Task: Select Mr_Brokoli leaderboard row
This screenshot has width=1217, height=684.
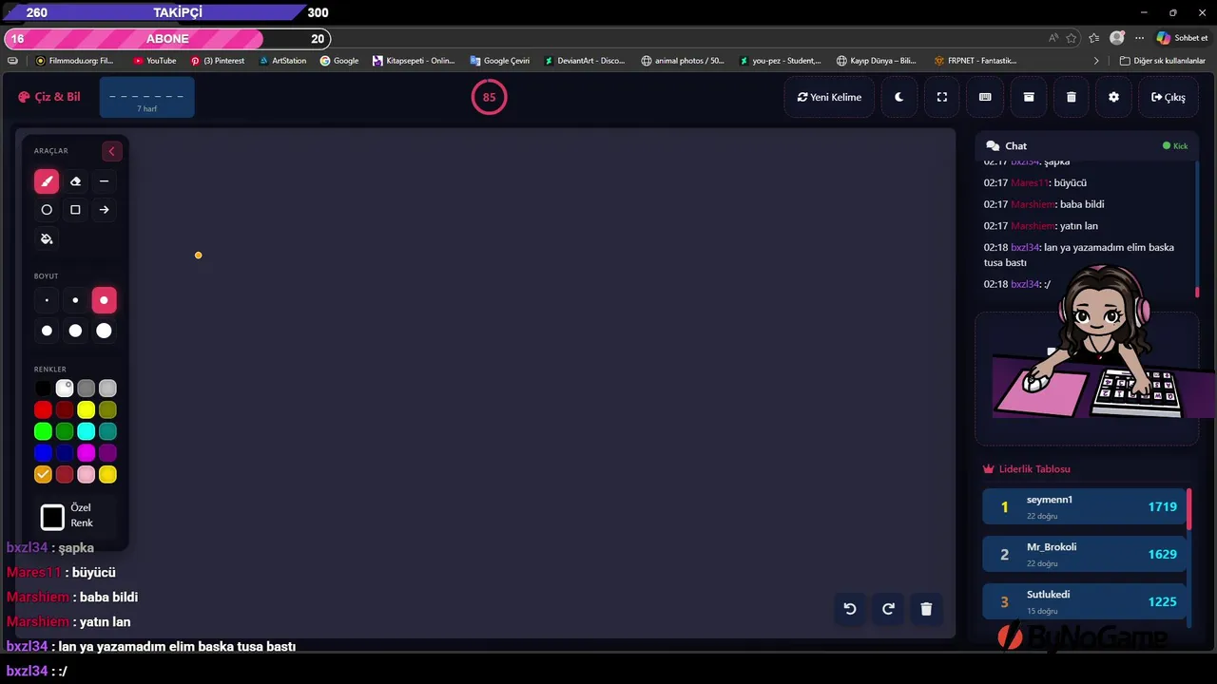Action: pyautogui.click(x=1084, y=554)
